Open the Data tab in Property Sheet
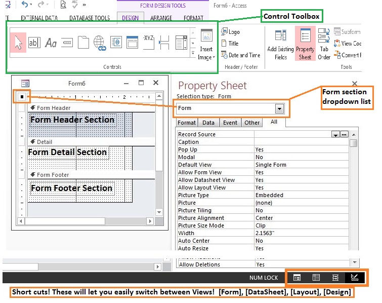This screenshot has height=303, width=382. pyautogui.click(x=208, y=123)
